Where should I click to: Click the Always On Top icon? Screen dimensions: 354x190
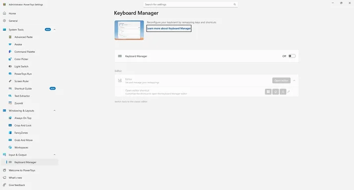point(10,118)
